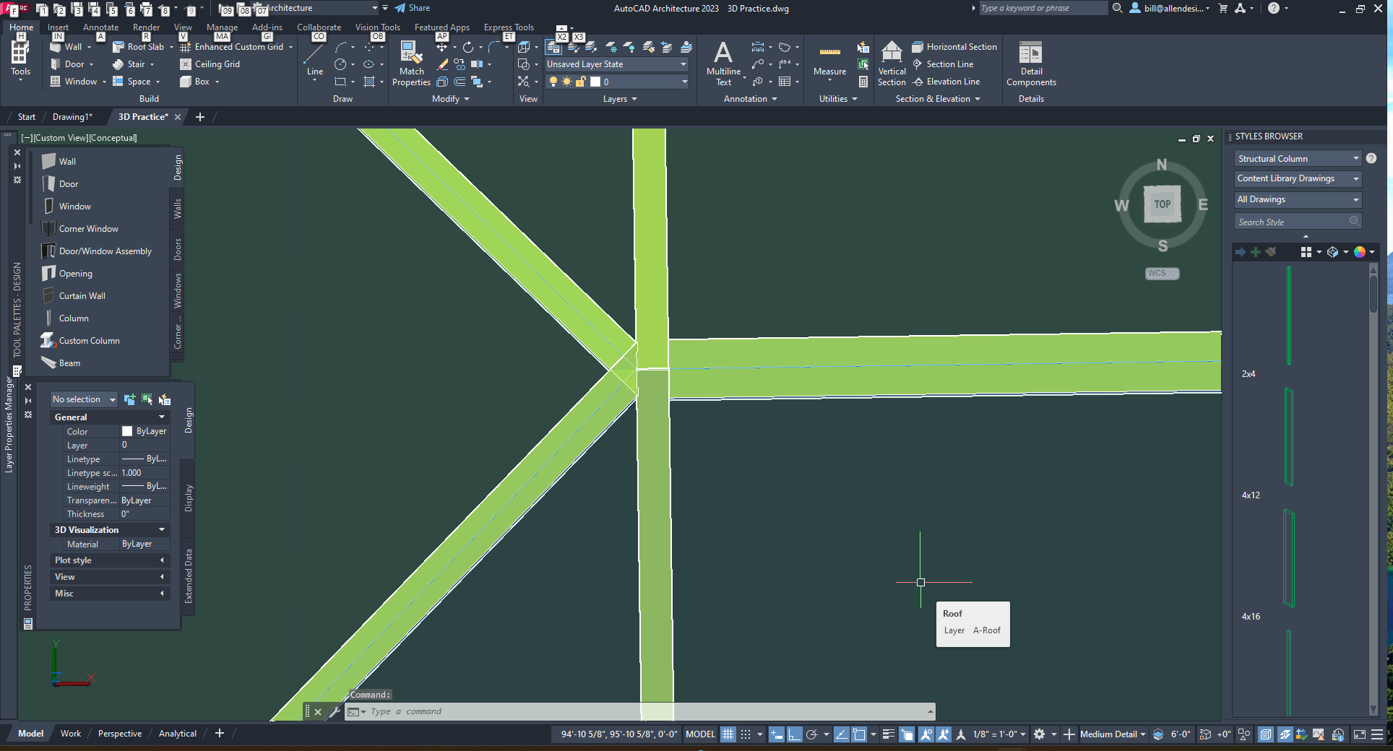Switch to the Annotate ribbon tab
This screenshot has width=1393, height=751.
tap(100, 27)
